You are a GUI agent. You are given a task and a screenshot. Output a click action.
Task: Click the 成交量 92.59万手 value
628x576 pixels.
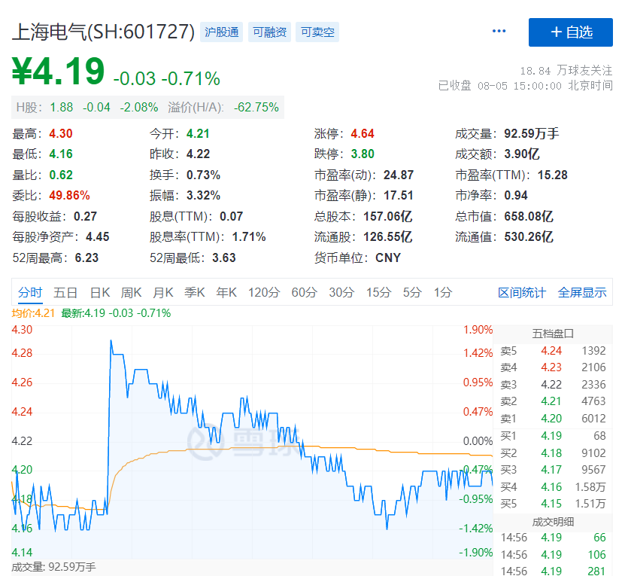(x=531, y=133)
